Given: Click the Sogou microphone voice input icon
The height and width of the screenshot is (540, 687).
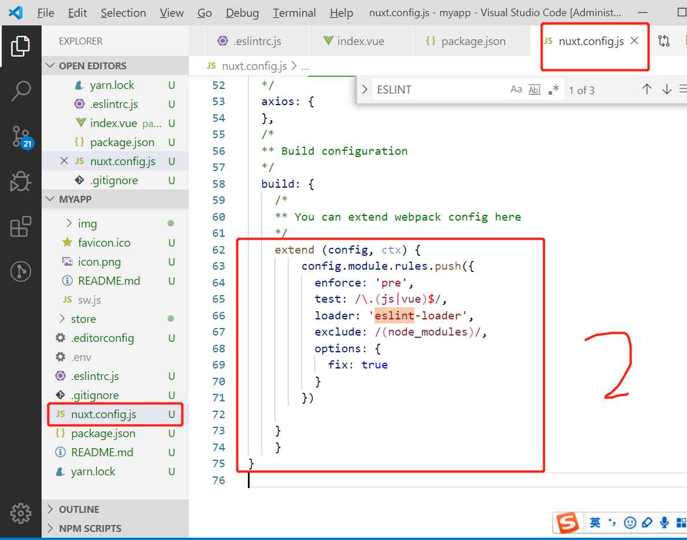Looking at the screenshot, I should point(664,523).
